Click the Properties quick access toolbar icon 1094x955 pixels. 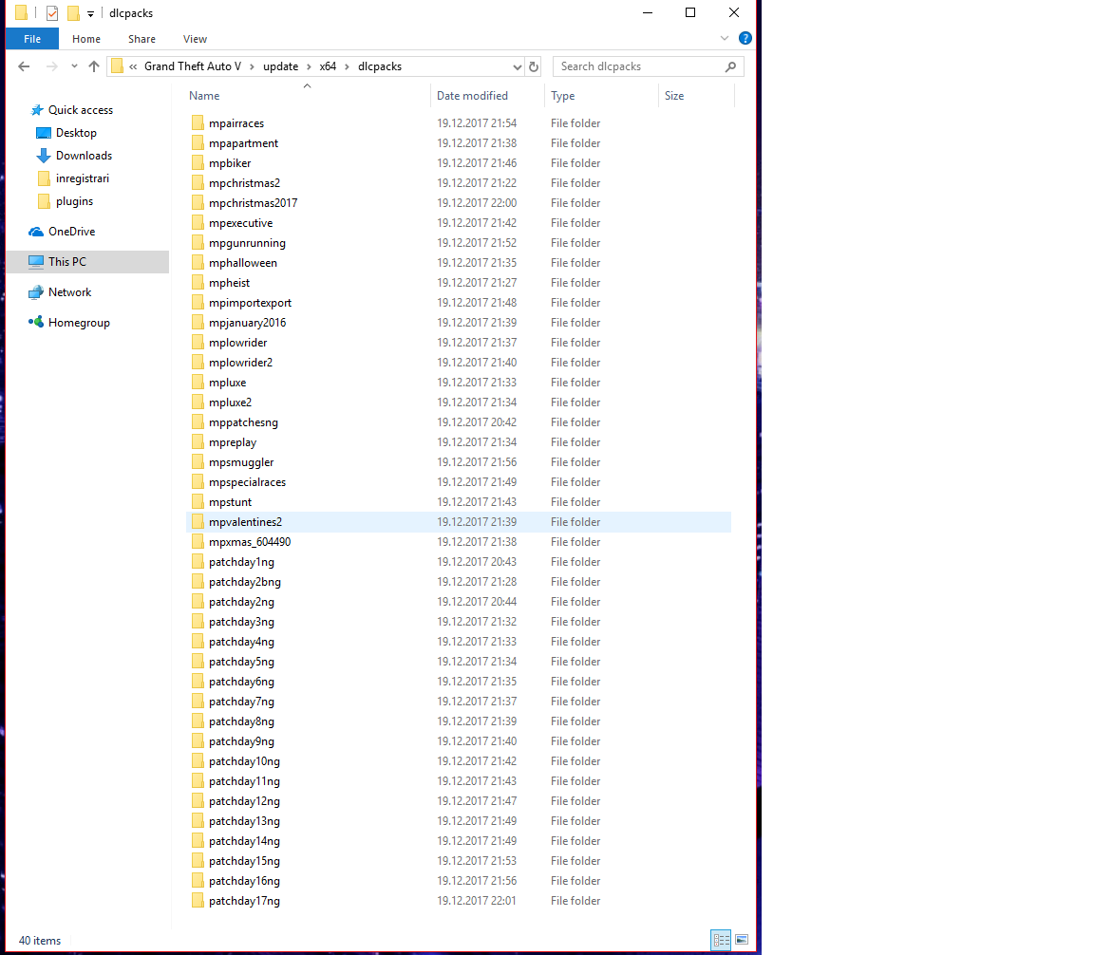pyautogui.click(x=52, y=12)
